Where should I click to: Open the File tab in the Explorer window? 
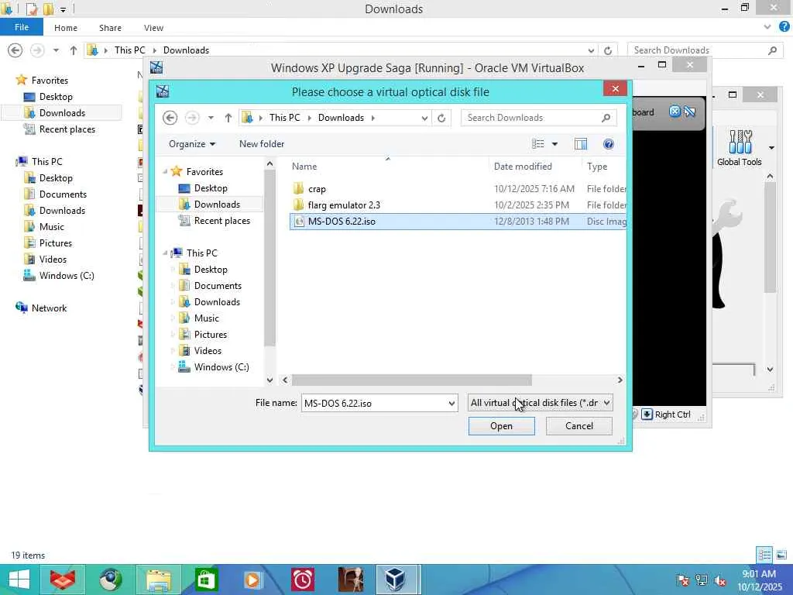tap(21, 27)
